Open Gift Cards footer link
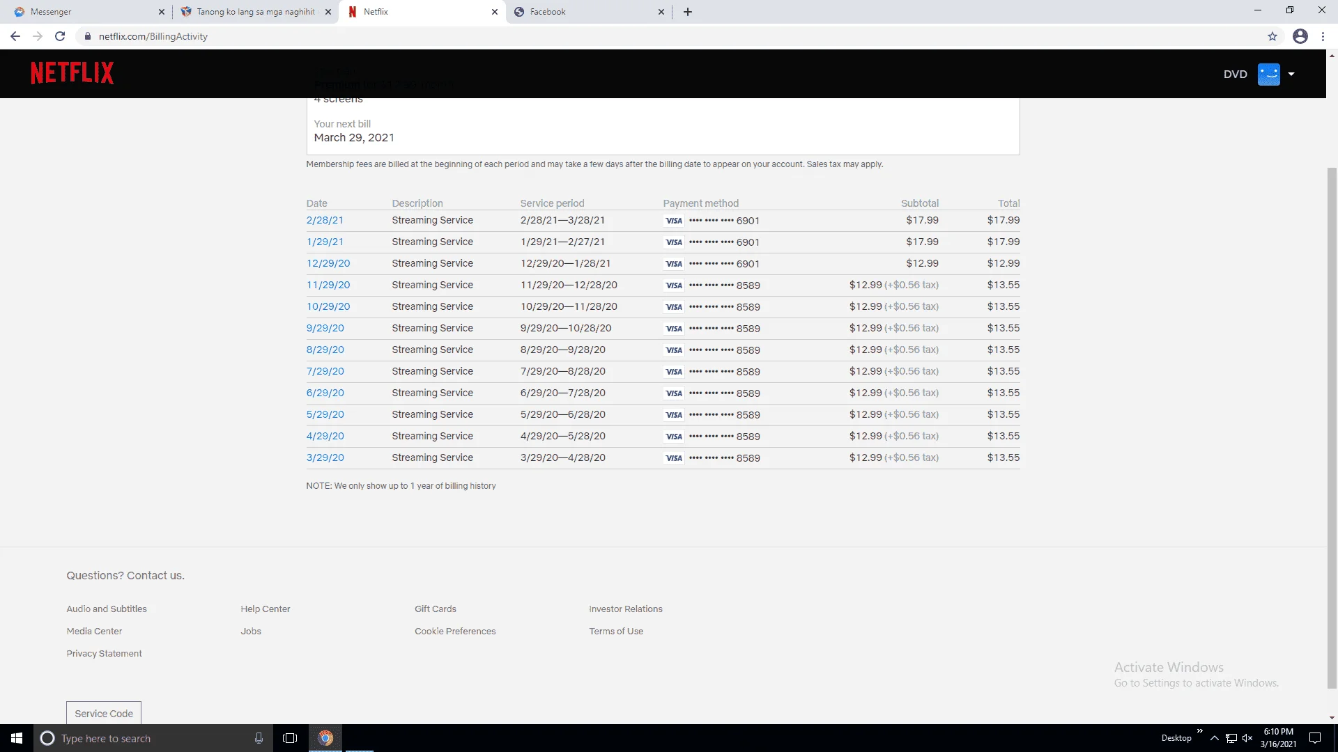 tap(436, 609)
